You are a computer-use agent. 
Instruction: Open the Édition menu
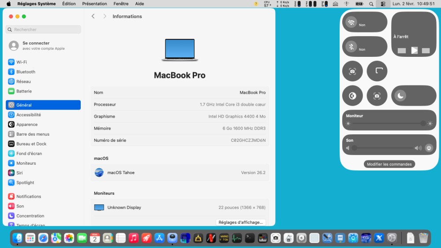(69, 4)
